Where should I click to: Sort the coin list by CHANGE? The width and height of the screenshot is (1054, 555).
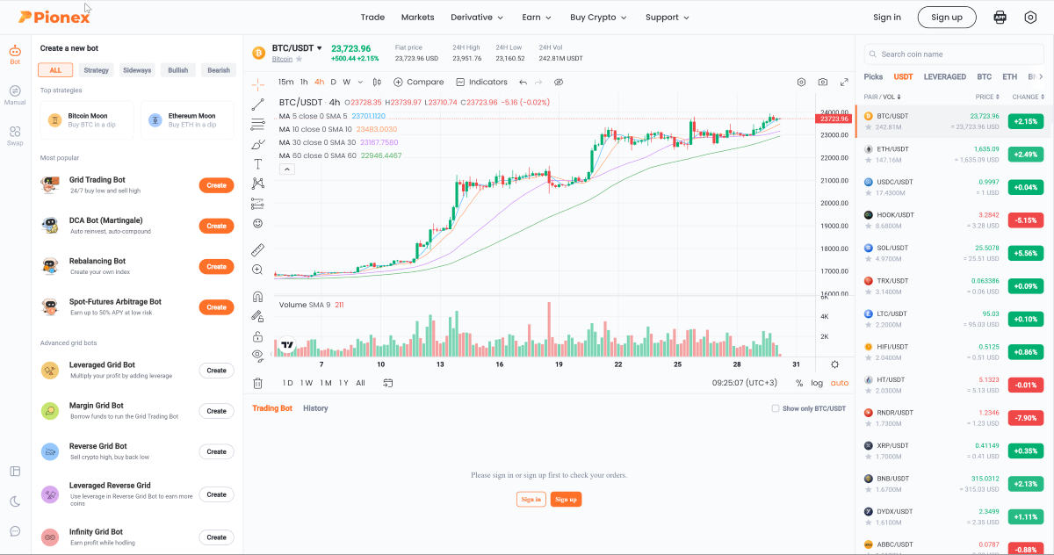pyautogui.click(x=1028, y=97)
